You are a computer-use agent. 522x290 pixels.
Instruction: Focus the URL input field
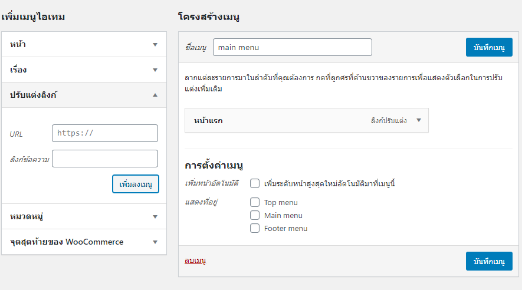tap(105, 133)
